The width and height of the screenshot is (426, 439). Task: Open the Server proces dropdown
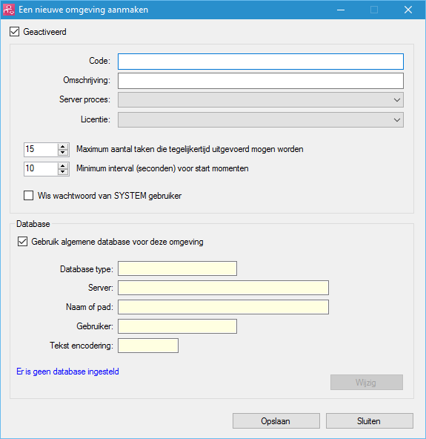click(260, 100)
